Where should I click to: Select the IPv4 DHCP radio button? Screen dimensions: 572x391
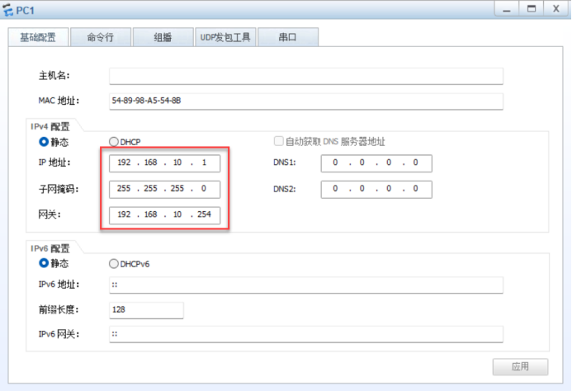point(114,142)
